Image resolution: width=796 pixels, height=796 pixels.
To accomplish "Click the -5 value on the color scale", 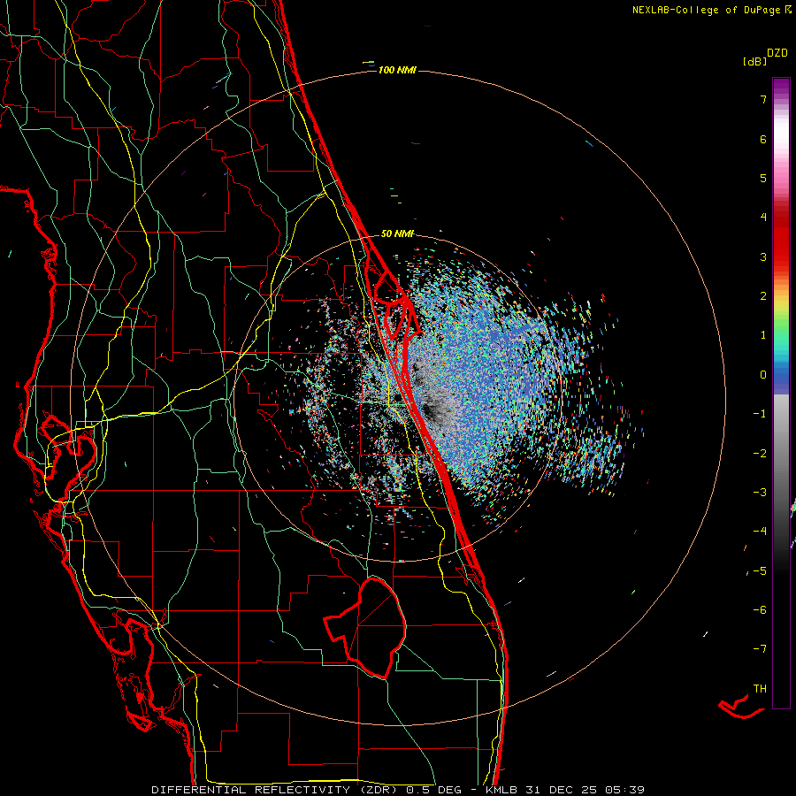I will [760, 571].
